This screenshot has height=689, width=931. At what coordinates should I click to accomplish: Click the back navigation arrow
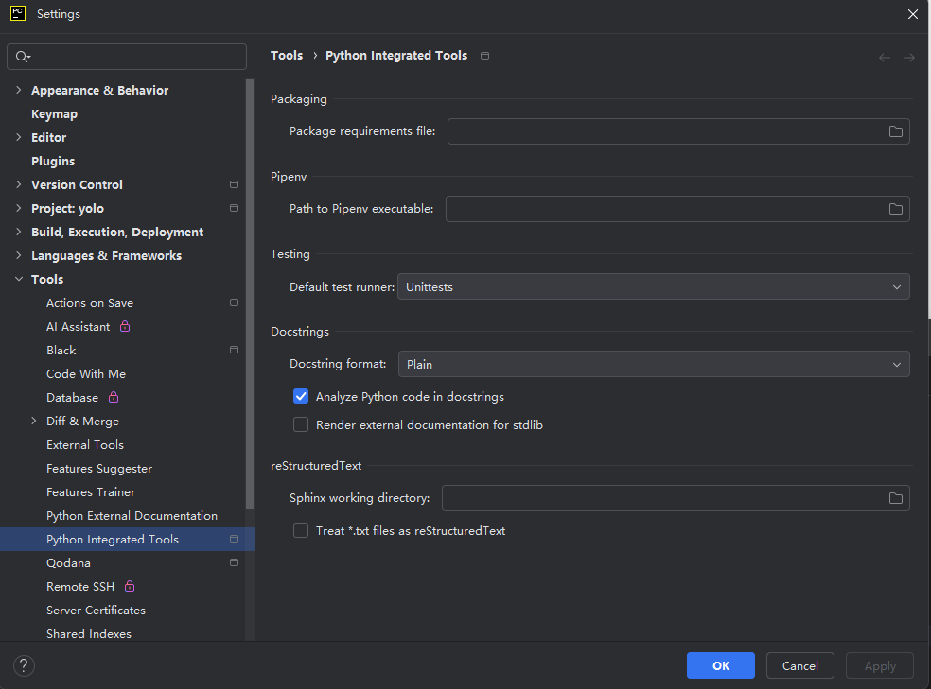click(884, 58)
